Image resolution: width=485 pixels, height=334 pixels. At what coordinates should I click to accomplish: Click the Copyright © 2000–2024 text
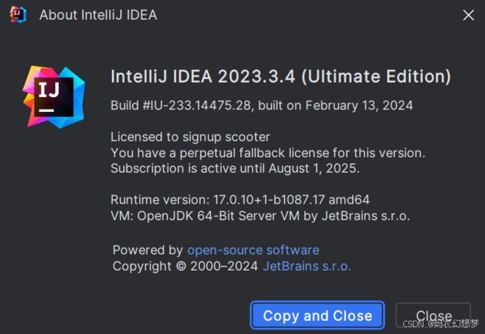pyautogui.click(x=185, y=266)
